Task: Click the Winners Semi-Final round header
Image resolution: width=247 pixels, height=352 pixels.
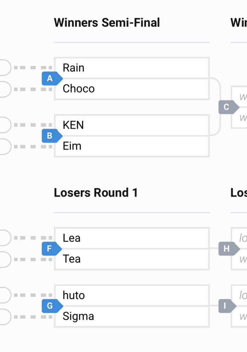Action: 107,23
